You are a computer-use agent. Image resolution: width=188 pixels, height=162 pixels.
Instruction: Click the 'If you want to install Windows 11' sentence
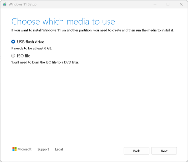point(93,30)
